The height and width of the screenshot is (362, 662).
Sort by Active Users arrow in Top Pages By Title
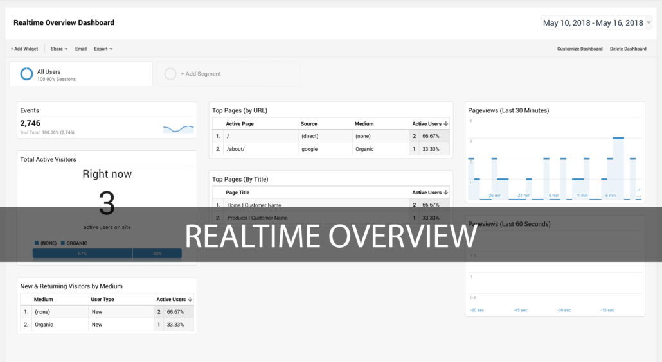coord(446,192)
